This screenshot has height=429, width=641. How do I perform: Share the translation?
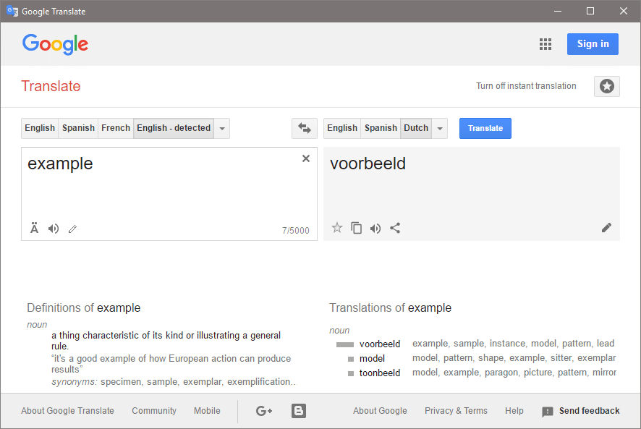pyautogui.click(x=395, y=228)
